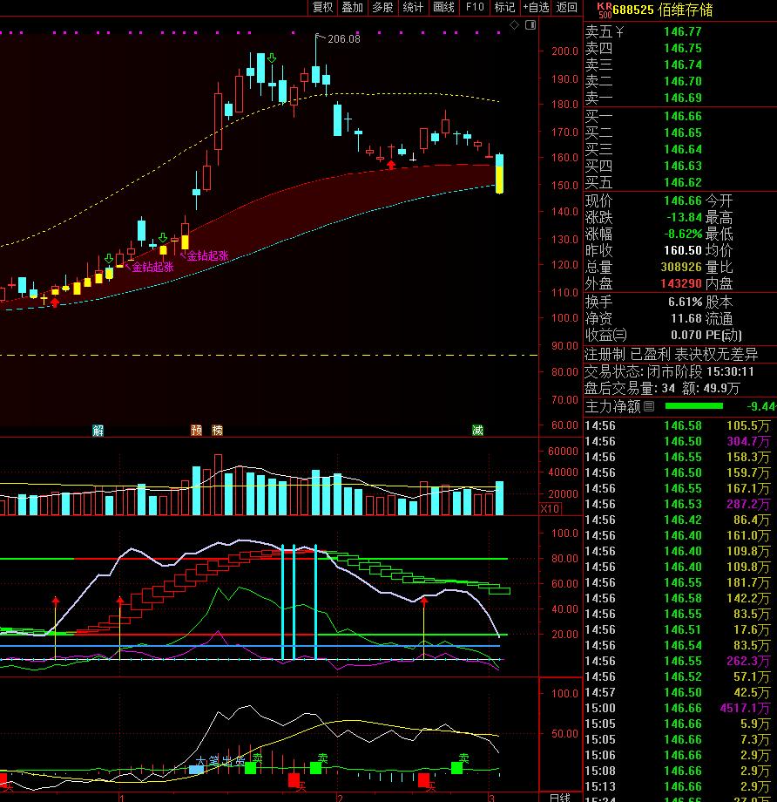Screen dimensions: 777x802
Task: Select the 15:00 trade row 4517.1万
Action: pos(679,708)
